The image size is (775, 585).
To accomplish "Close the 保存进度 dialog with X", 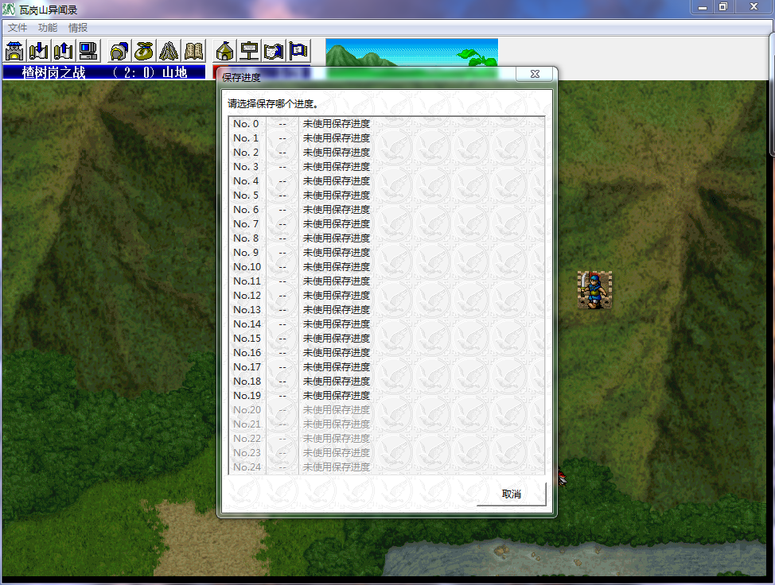I will coord(535,74).
